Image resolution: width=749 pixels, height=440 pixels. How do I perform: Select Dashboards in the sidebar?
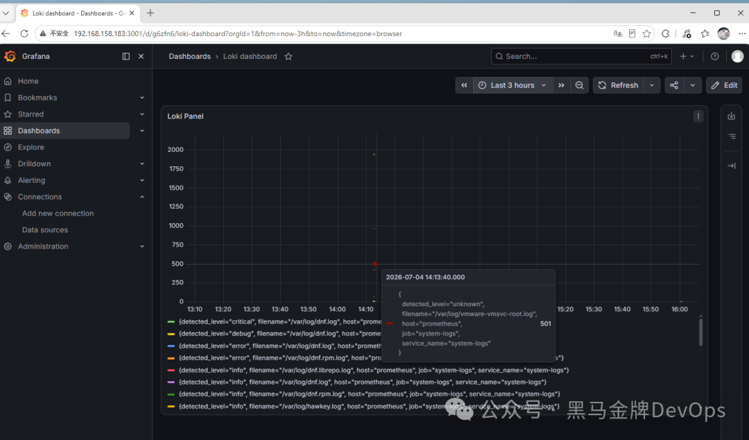[x=65, y=131]
